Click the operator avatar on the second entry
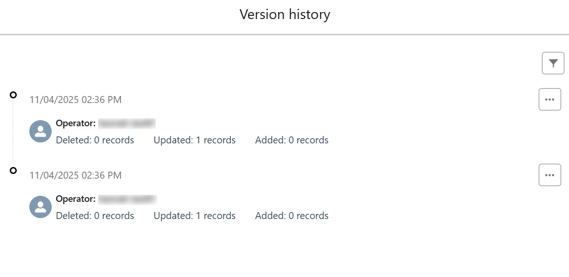Screen dimensions: 569x277 [40, 207]
